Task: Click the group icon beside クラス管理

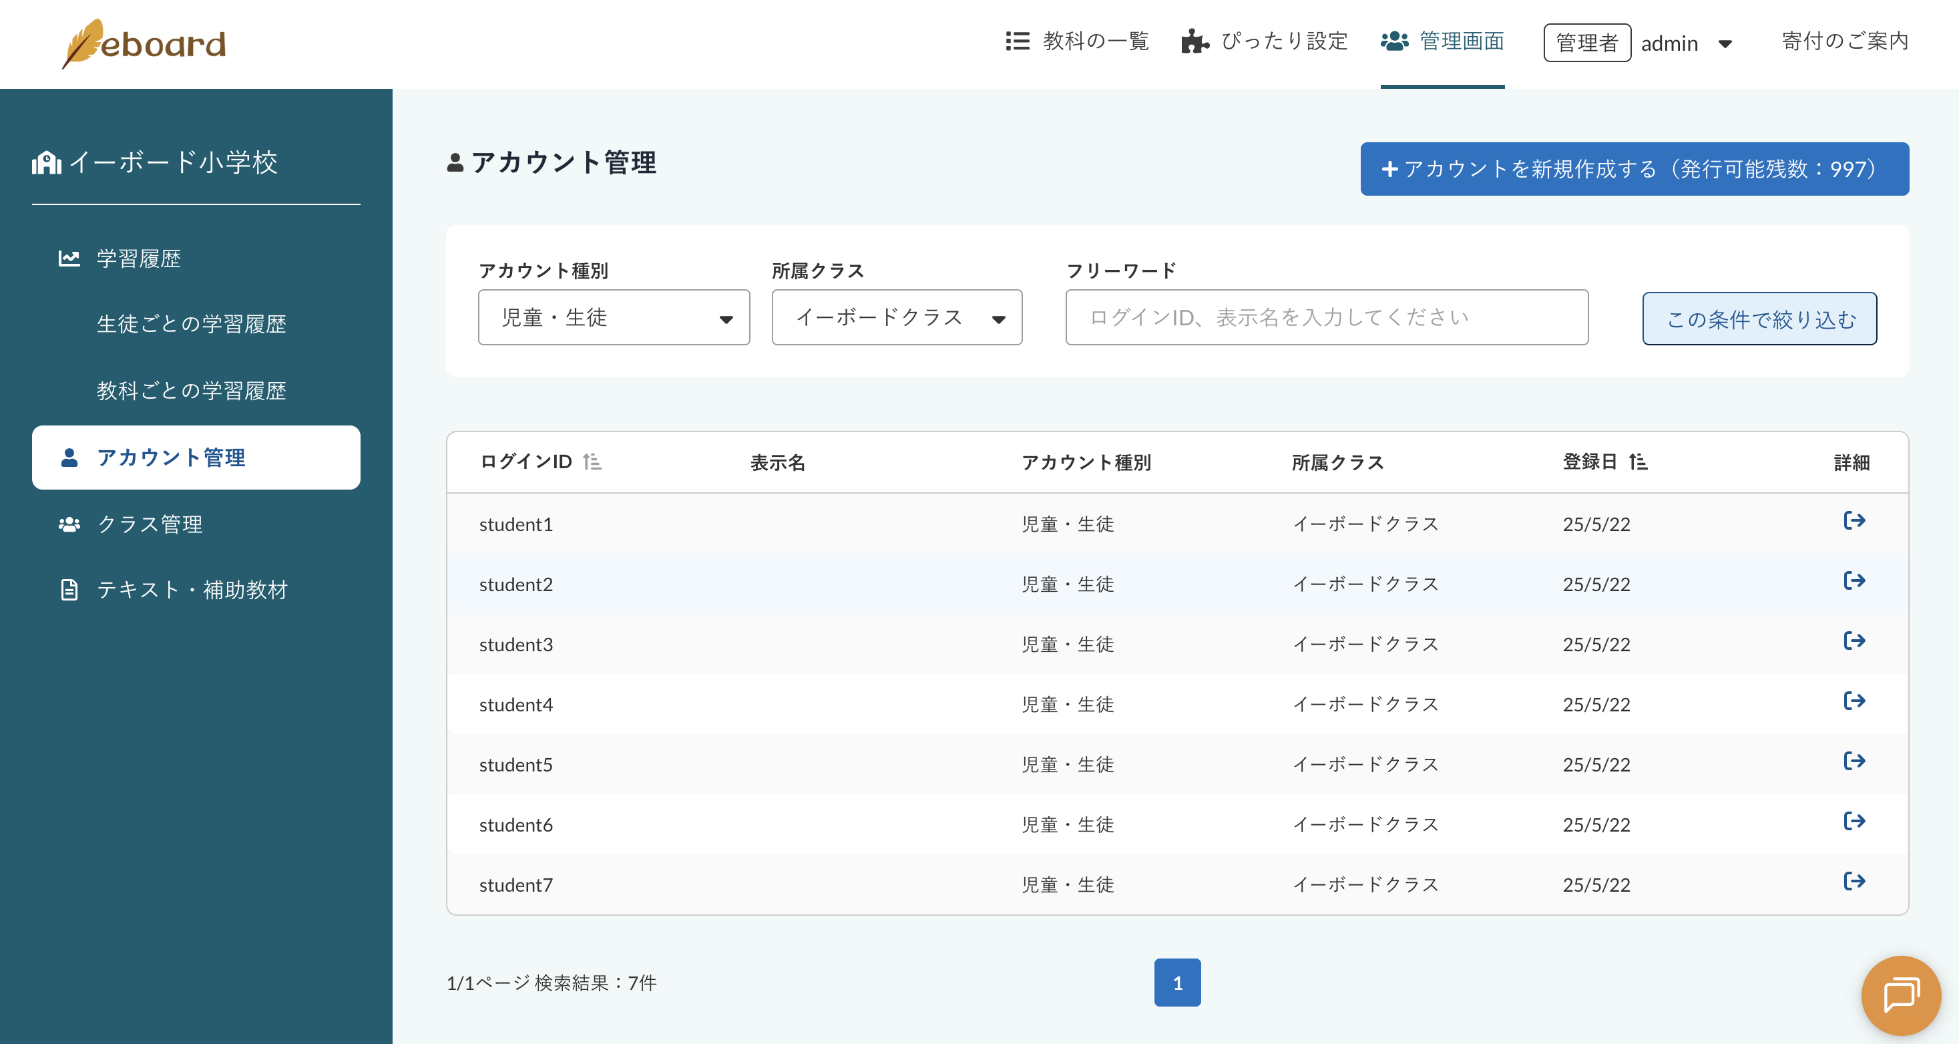Action: coord(69,524)
